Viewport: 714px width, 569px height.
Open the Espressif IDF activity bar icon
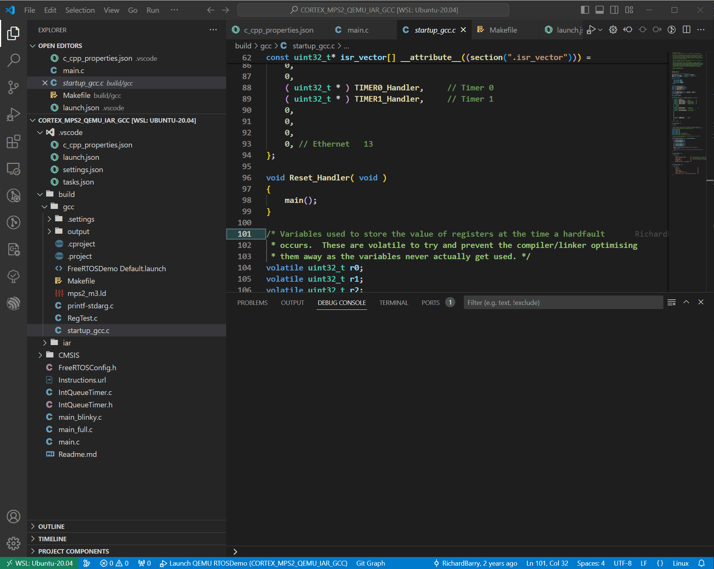click(13, 303)
